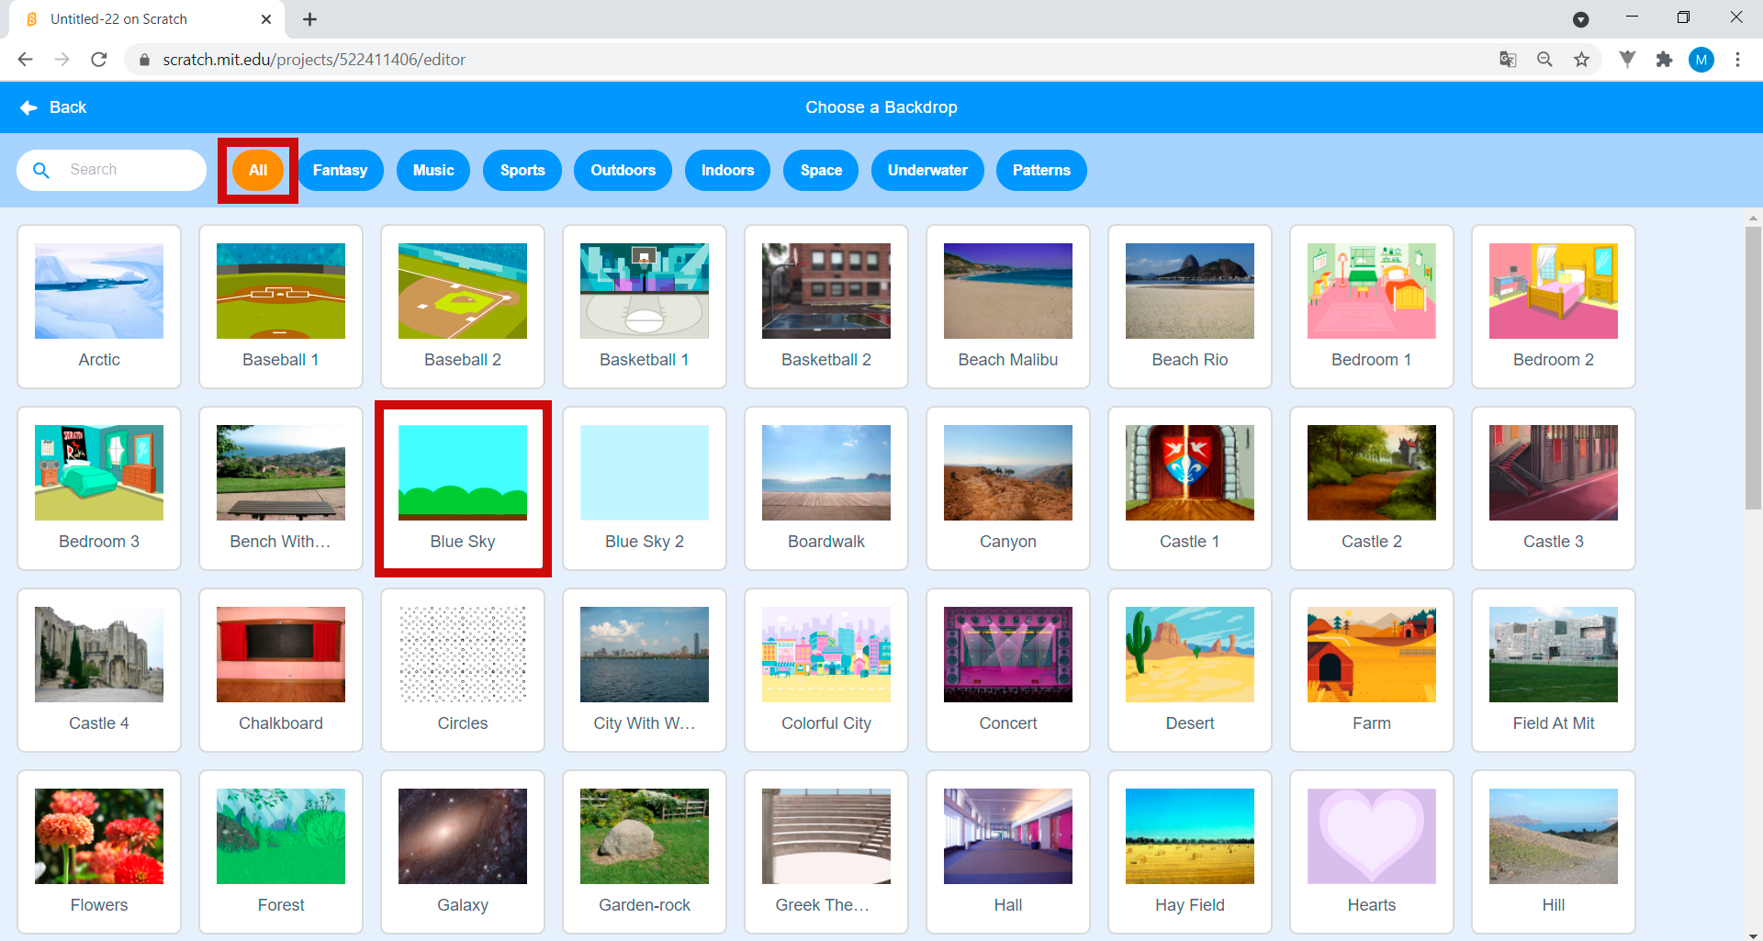
Task: Choose the Bedroom 1 backdrop
Action: pos(1372,307)
